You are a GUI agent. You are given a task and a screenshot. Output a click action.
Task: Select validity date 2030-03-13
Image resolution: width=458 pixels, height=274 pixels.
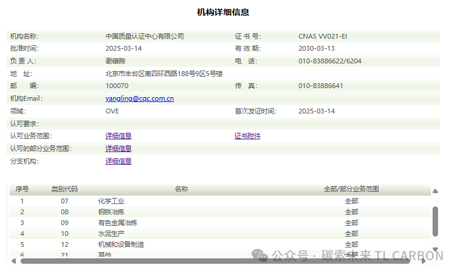(316, 48)
